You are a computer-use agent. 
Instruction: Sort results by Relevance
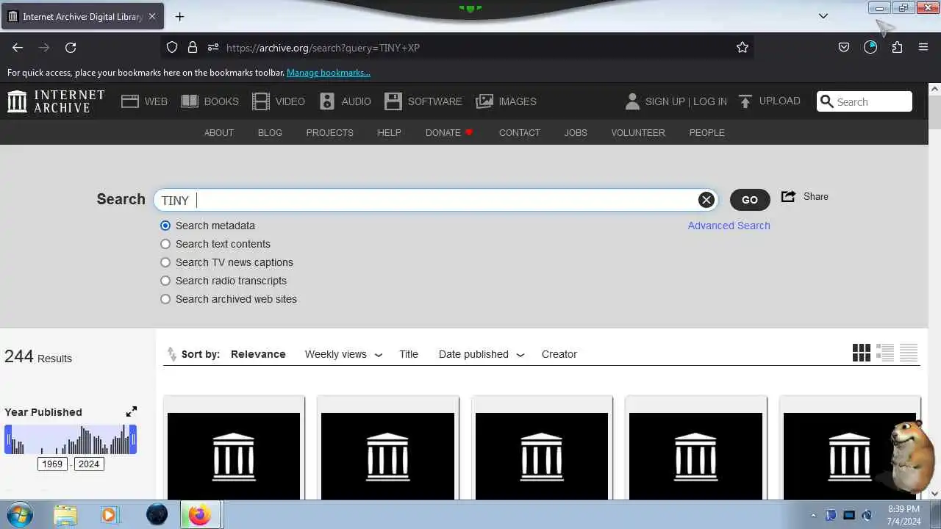click(x=258, y=354)
